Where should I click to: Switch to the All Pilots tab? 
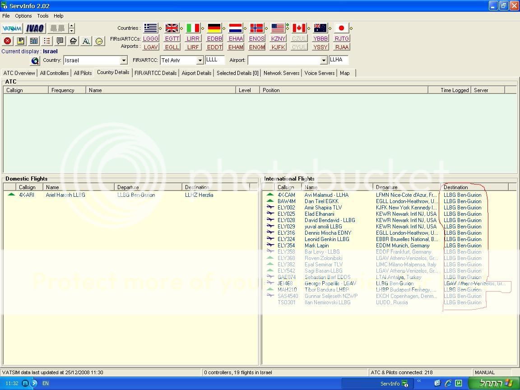click(83, 73)
